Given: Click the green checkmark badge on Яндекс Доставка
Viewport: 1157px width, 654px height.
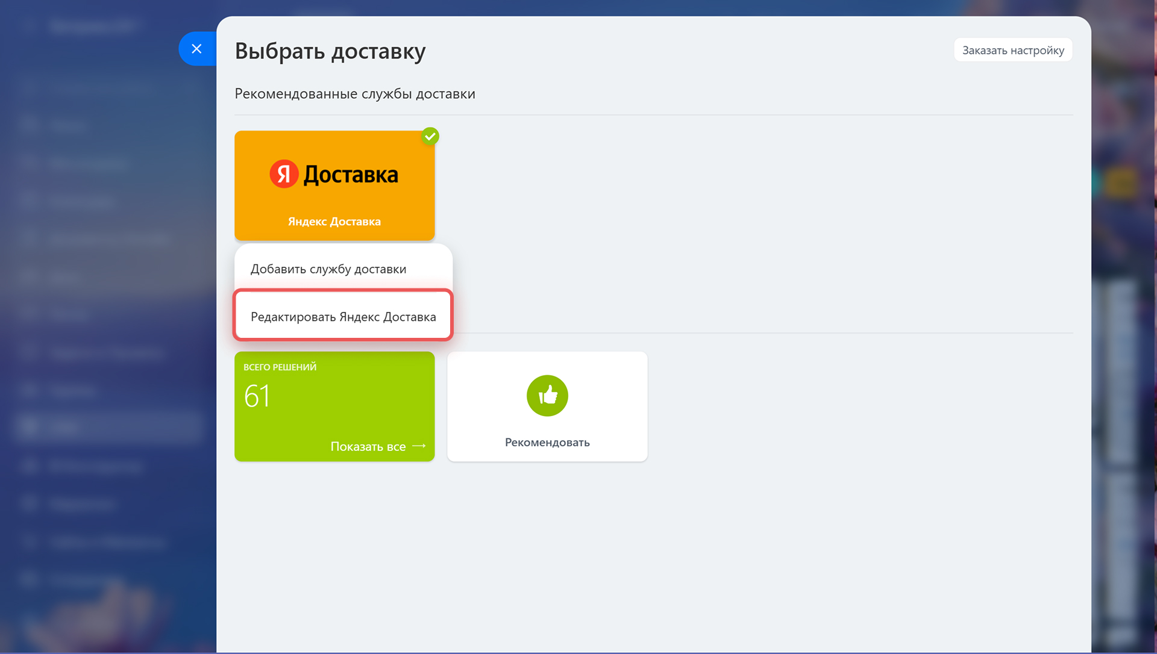Looking at the screenshot, I should click(430, 136).
